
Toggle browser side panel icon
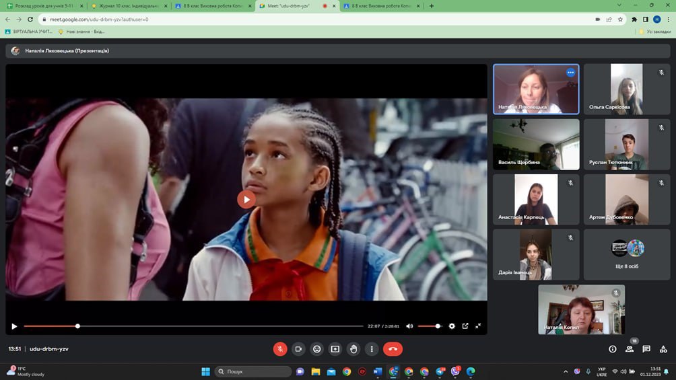point(646,20)
